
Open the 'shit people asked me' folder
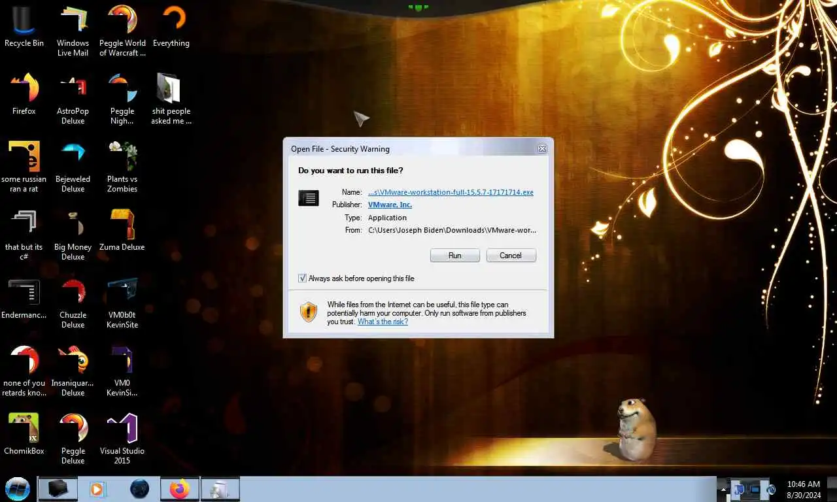(171, 99)
